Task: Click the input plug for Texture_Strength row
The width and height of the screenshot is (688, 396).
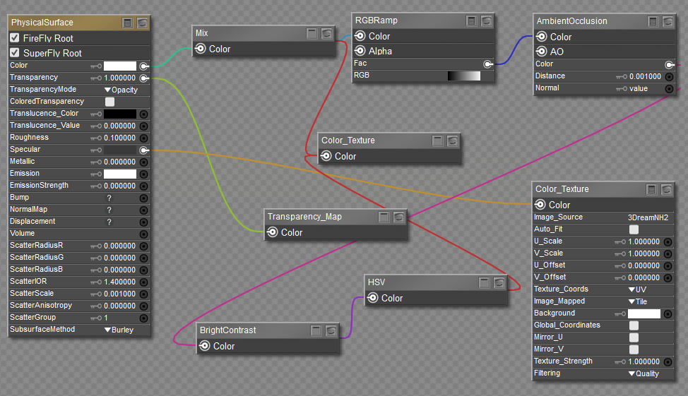Action: [668, 362]
